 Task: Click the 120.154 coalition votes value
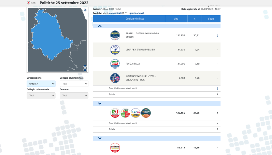[x=180, y=113]
